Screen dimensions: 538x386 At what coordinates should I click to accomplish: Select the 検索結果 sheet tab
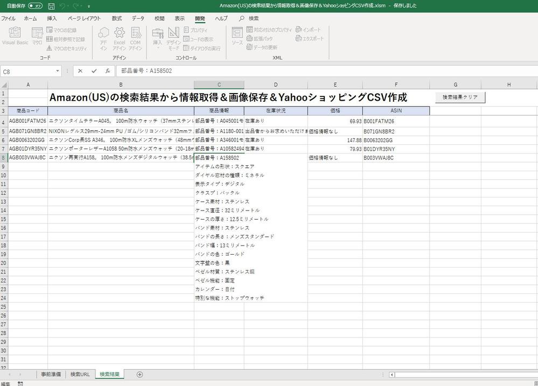coord(109,374)
